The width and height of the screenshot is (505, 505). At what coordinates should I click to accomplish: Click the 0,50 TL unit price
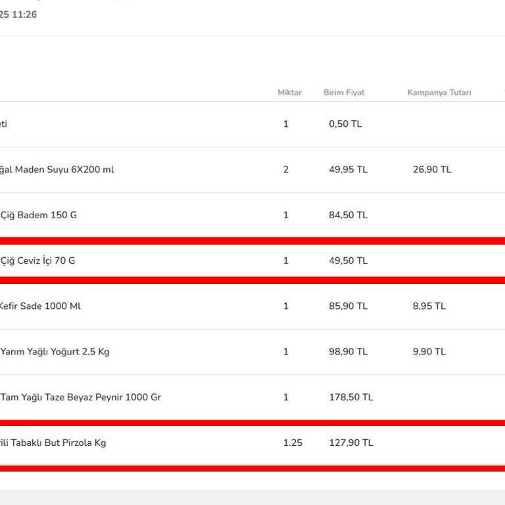click(x=345, y=124)
